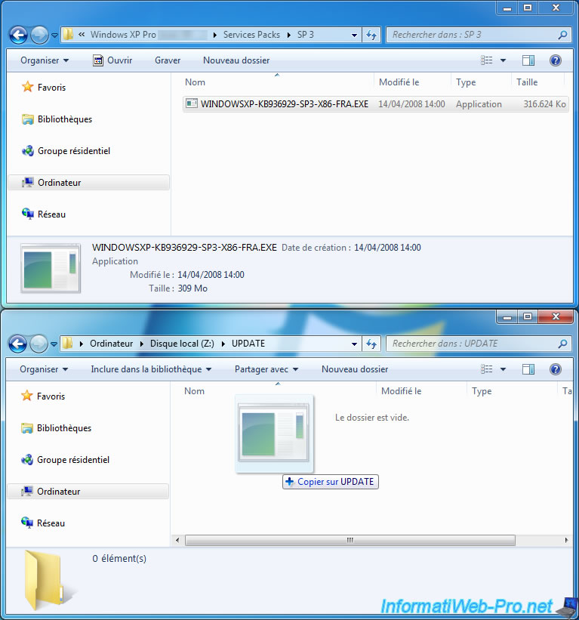
Task: Navigate to Ordinateur breadcrumb in UPDATE window
Action: click(111, 344)
